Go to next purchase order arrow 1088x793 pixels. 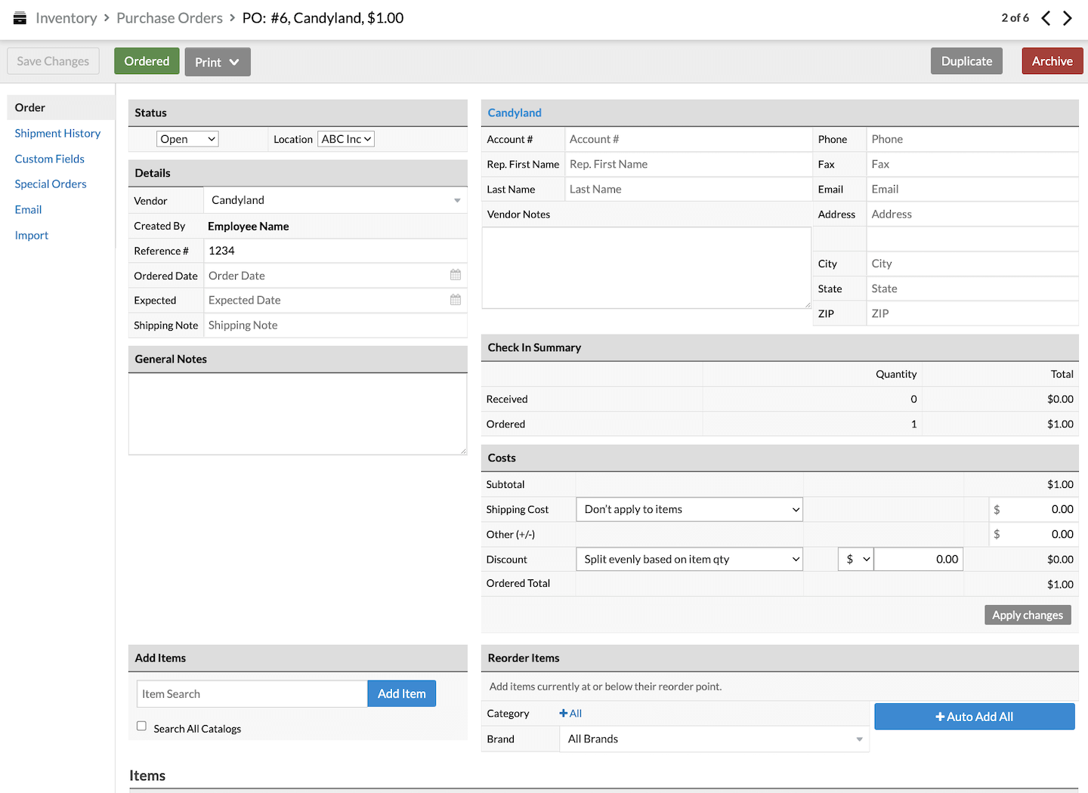point(1068,18)
